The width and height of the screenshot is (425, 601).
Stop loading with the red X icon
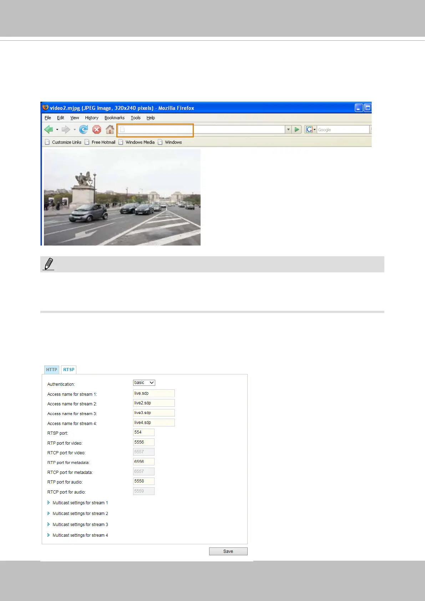(x=97, y=130)
